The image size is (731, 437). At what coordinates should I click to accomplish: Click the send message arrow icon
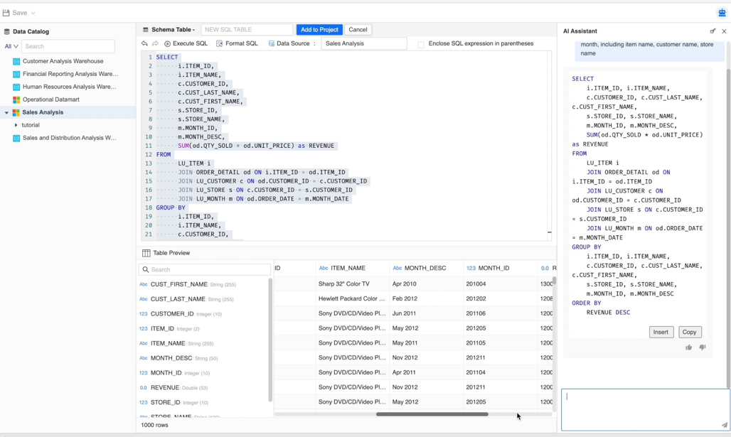724,425
